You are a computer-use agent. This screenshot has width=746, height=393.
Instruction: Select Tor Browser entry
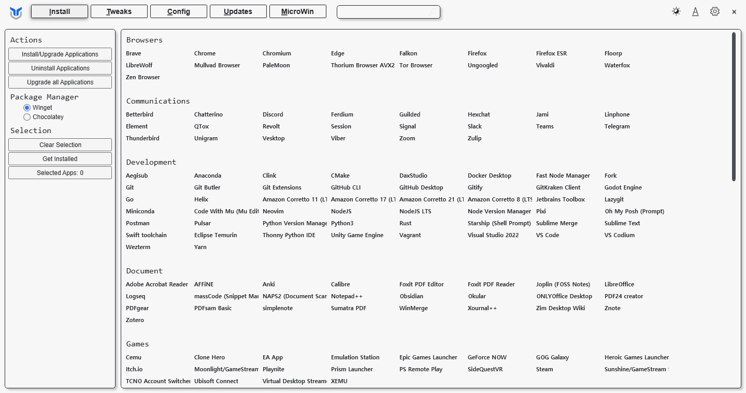point(415,65)
